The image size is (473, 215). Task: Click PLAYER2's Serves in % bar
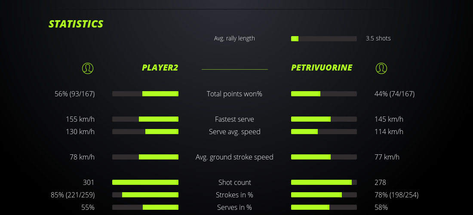pyautogui.click(x=145, y=207)
